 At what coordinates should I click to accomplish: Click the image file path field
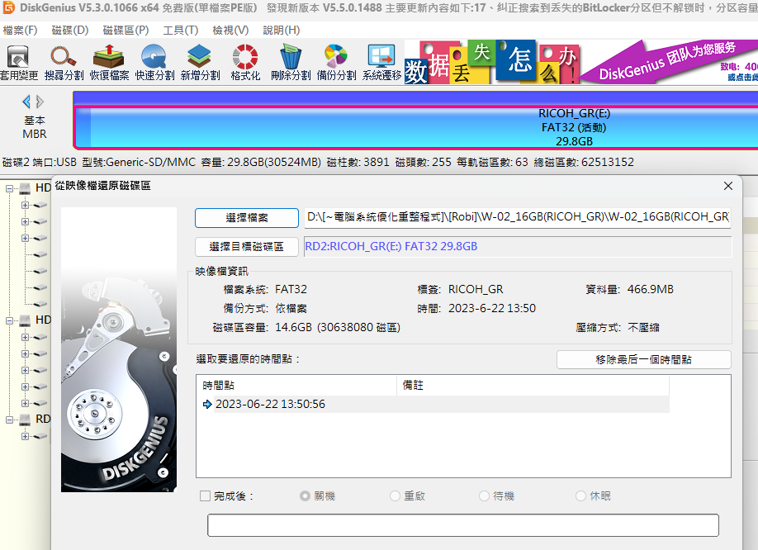pyautogui.click(x=517, y=217)
